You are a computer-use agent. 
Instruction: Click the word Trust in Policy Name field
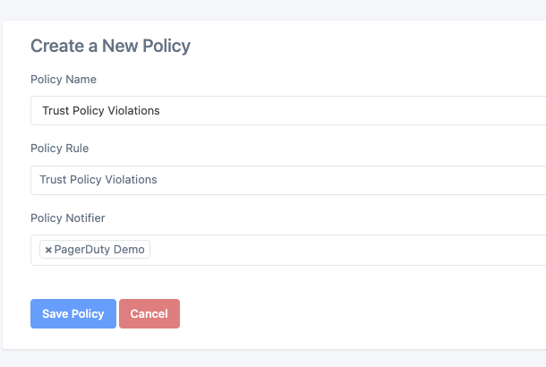55,110
